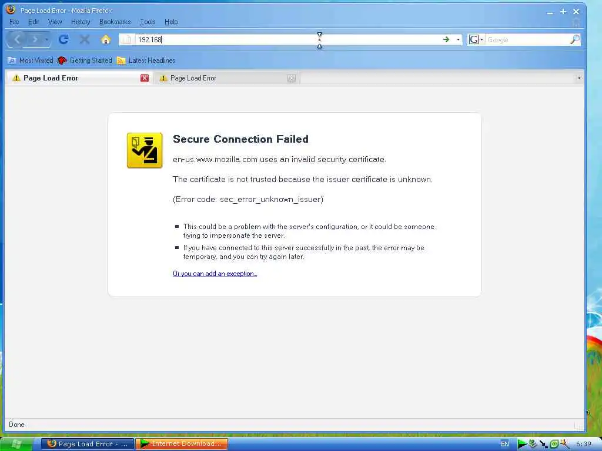Open the Edit menu
This screenshot has height=451, width=602.
pyautogui.click(x=34, y=22)
